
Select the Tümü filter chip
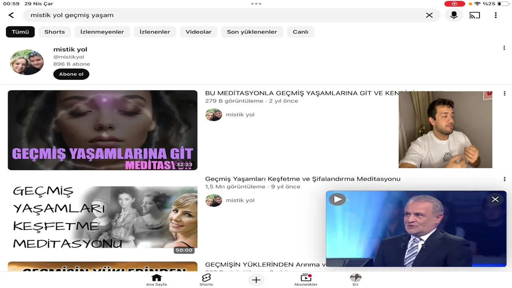coord(20,32)
